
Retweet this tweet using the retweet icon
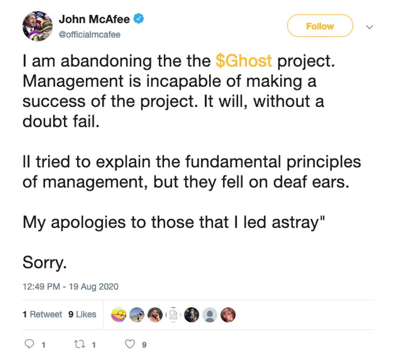pos(79,344)
